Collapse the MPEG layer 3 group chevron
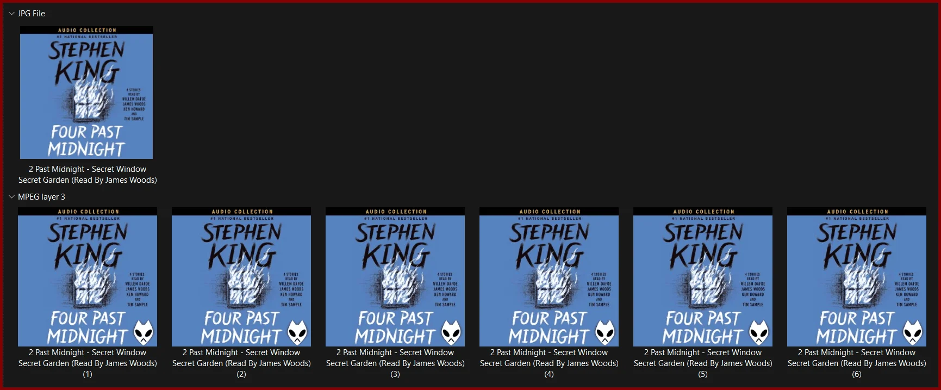Viewport: 941px width, 390px height. coord(11,197)
